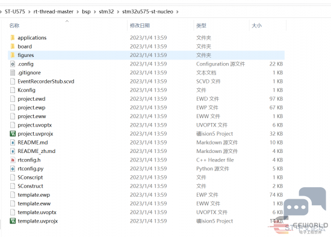331x237 pixels.
Task: Select the template.eww file name
Action: [34, 204]
